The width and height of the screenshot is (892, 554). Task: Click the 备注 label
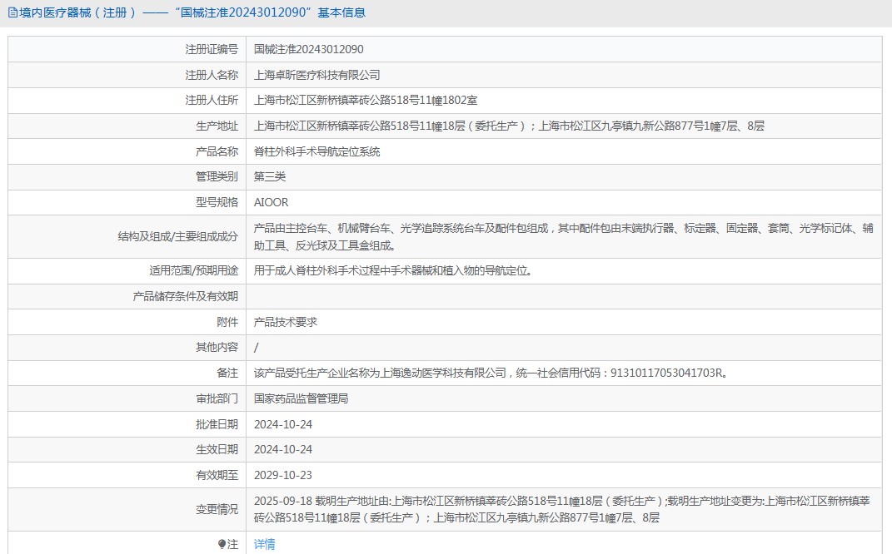[x=227, y=373]
